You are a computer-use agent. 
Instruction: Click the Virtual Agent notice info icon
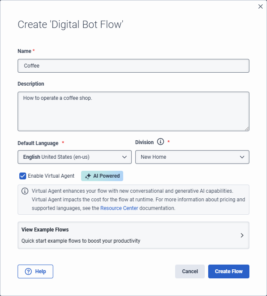(25, 191)
